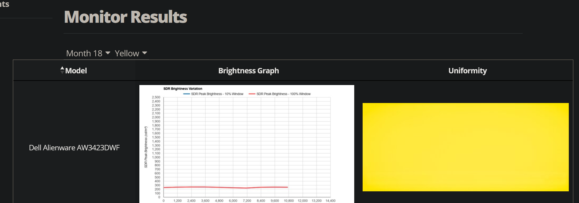This screenshot has height=203, width=579.
Task: Click the Brightness Graph column header
Action: pyautogui.click(x=248, y=71)
